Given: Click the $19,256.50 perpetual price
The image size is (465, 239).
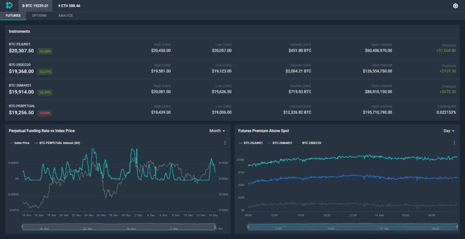Looking at the screenshot, I should point(22,113).
